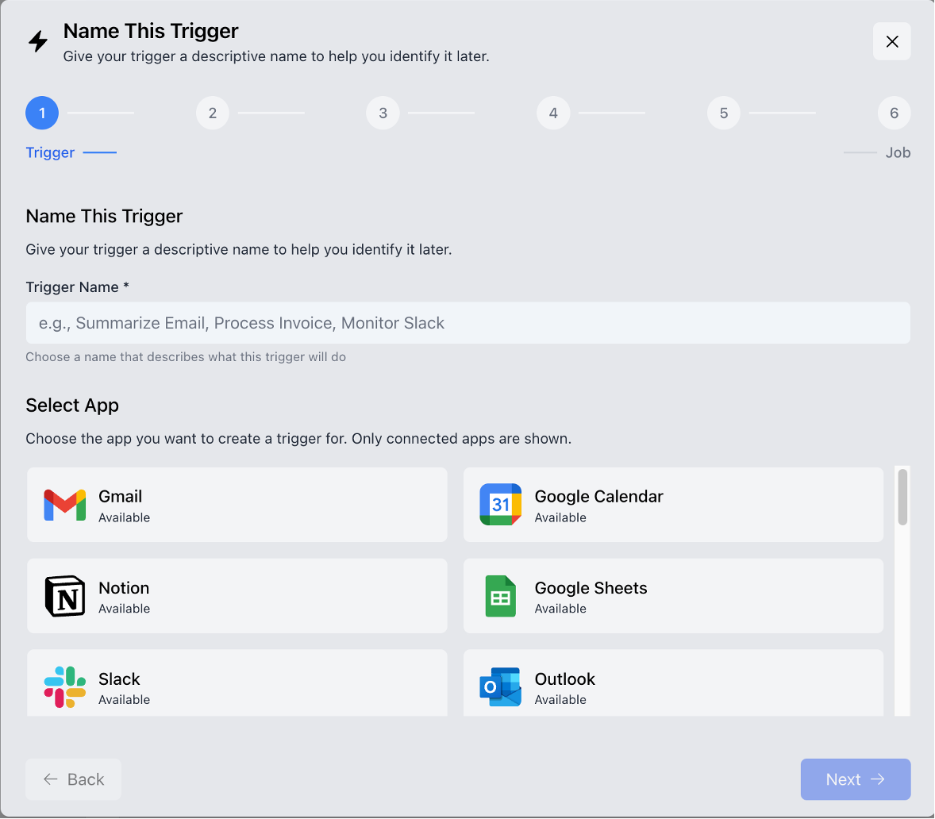935x819 pixels.
Task: Click the Job step label
Action: coord(898,152)
